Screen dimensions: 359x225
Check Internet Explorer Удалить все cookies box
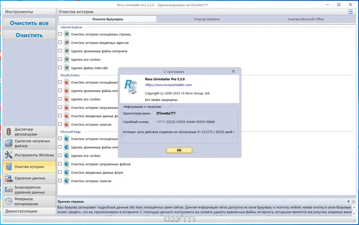pos(60,59)
